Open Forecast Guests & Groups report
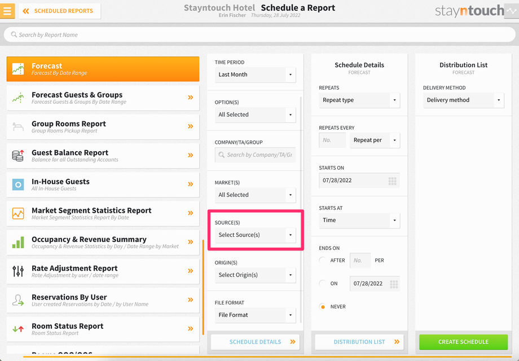The image size is (519, 361). 103,98
